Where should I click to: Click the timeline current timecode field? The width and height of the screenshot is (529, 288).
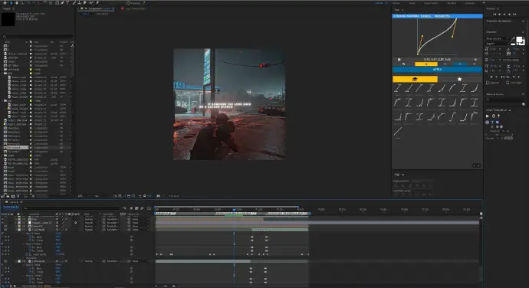pyautogui.click(x=11, y=207)
